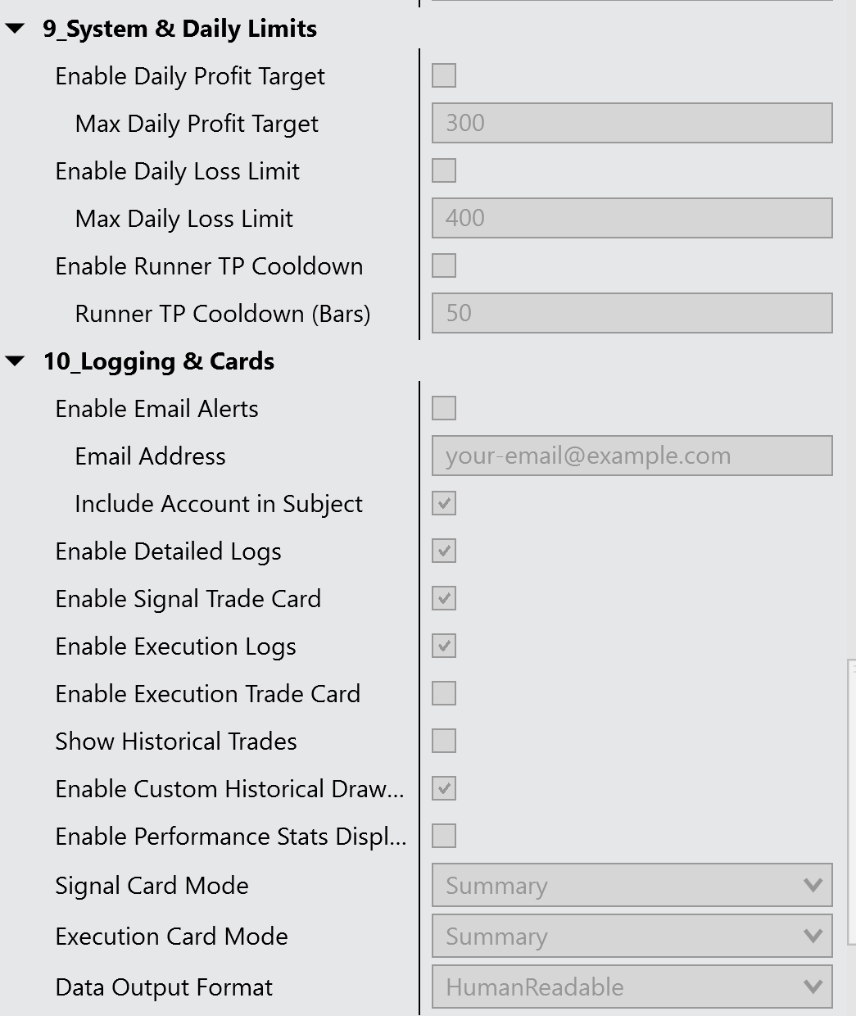Click the Max Daily Profit Target field

(632, 124)
